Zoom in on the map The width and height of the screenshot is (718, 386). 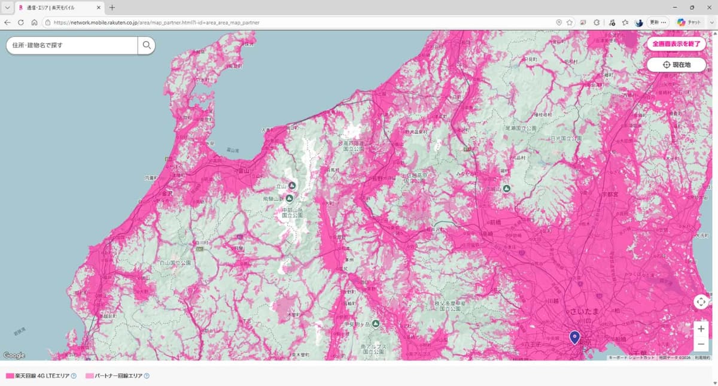click(x=701, y=329)
